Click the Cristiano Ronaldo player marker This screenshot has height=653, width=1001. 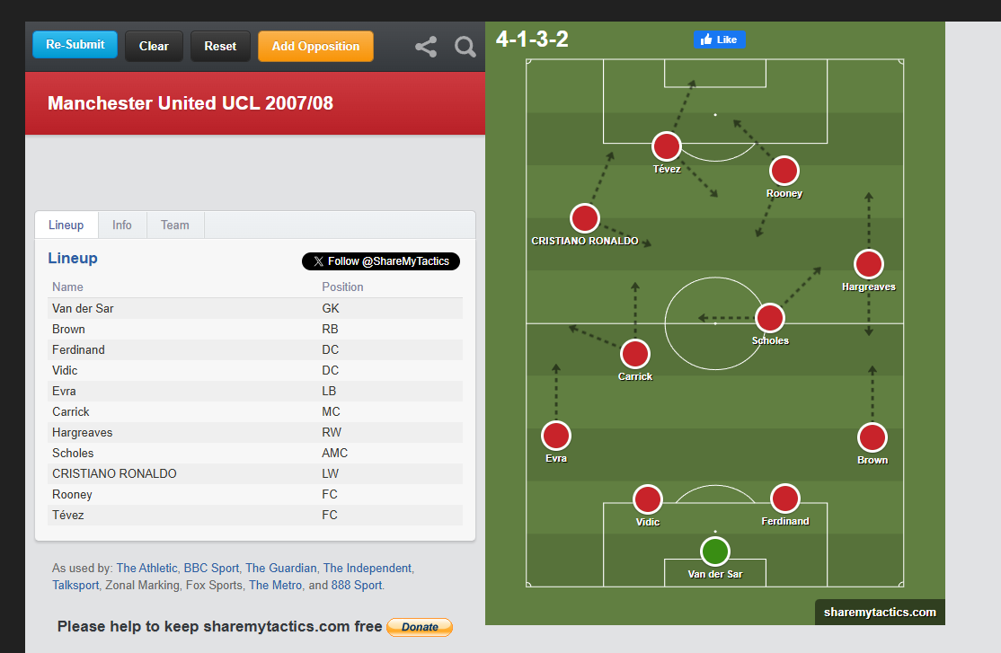click(584, 218)
